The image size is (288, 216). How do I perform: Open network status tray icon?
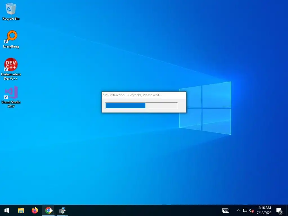(x=245, y=210)
